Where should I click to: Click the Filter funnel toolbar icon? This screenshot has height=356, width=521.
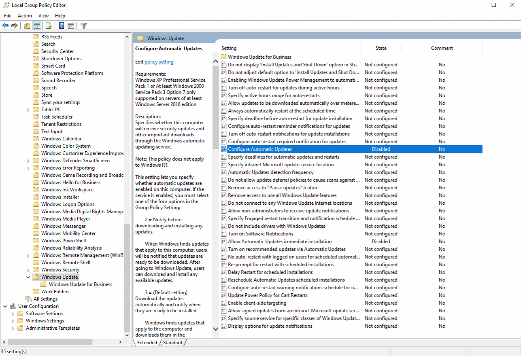[x=83, y=26]
